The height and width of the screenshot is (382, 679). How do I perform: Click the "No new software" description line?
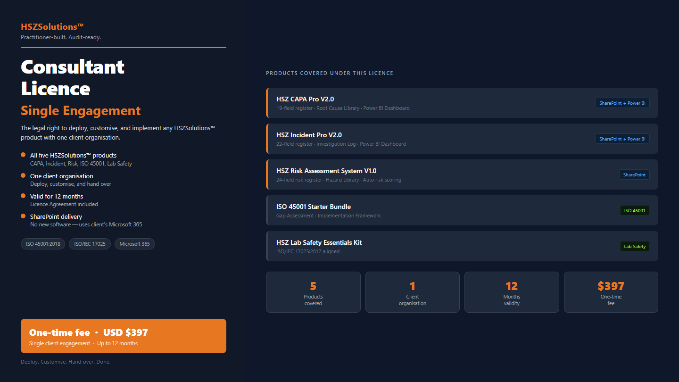click(x=86, y=224)
